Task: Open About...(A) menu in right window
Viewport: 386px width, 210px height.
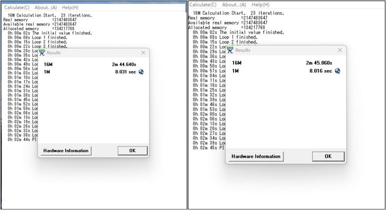Action: [234, 4]
